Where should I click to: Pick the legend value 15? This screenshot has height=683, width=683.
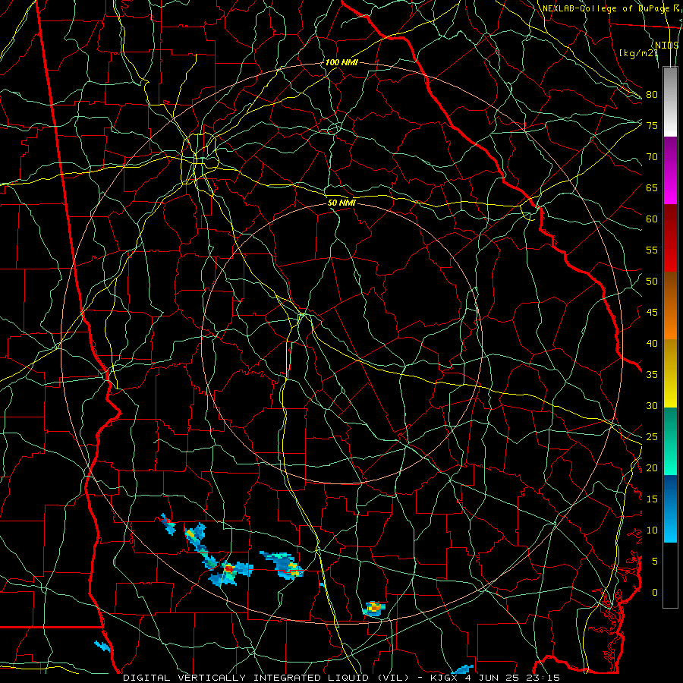(652, 499)
